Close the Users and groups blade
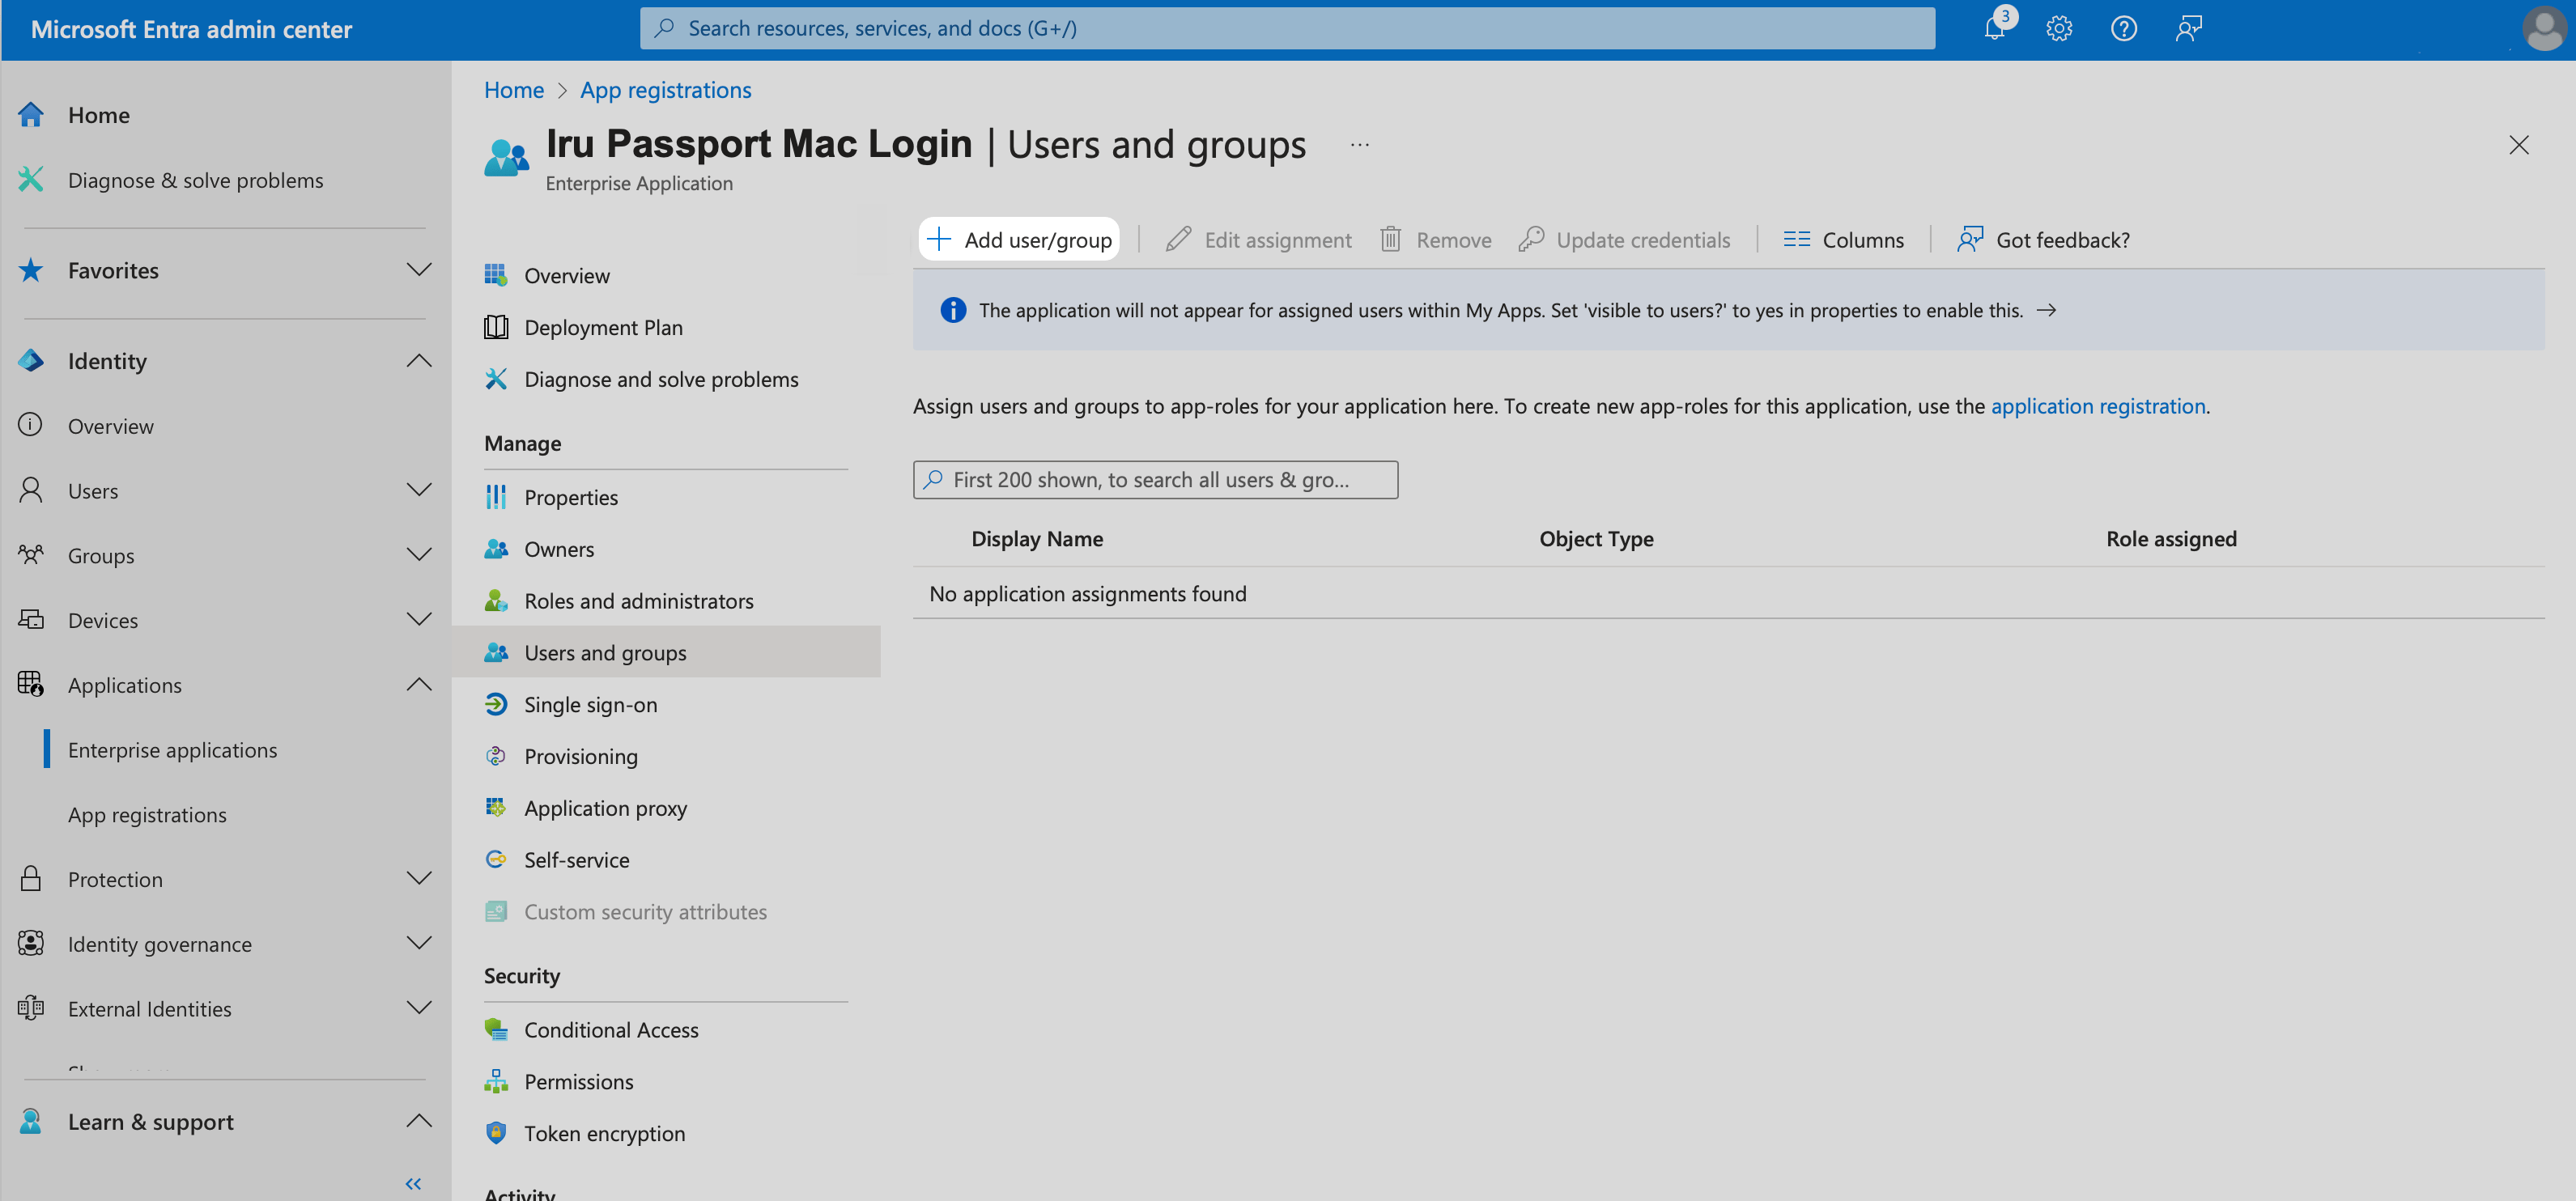 click(x=2518, y=145)
